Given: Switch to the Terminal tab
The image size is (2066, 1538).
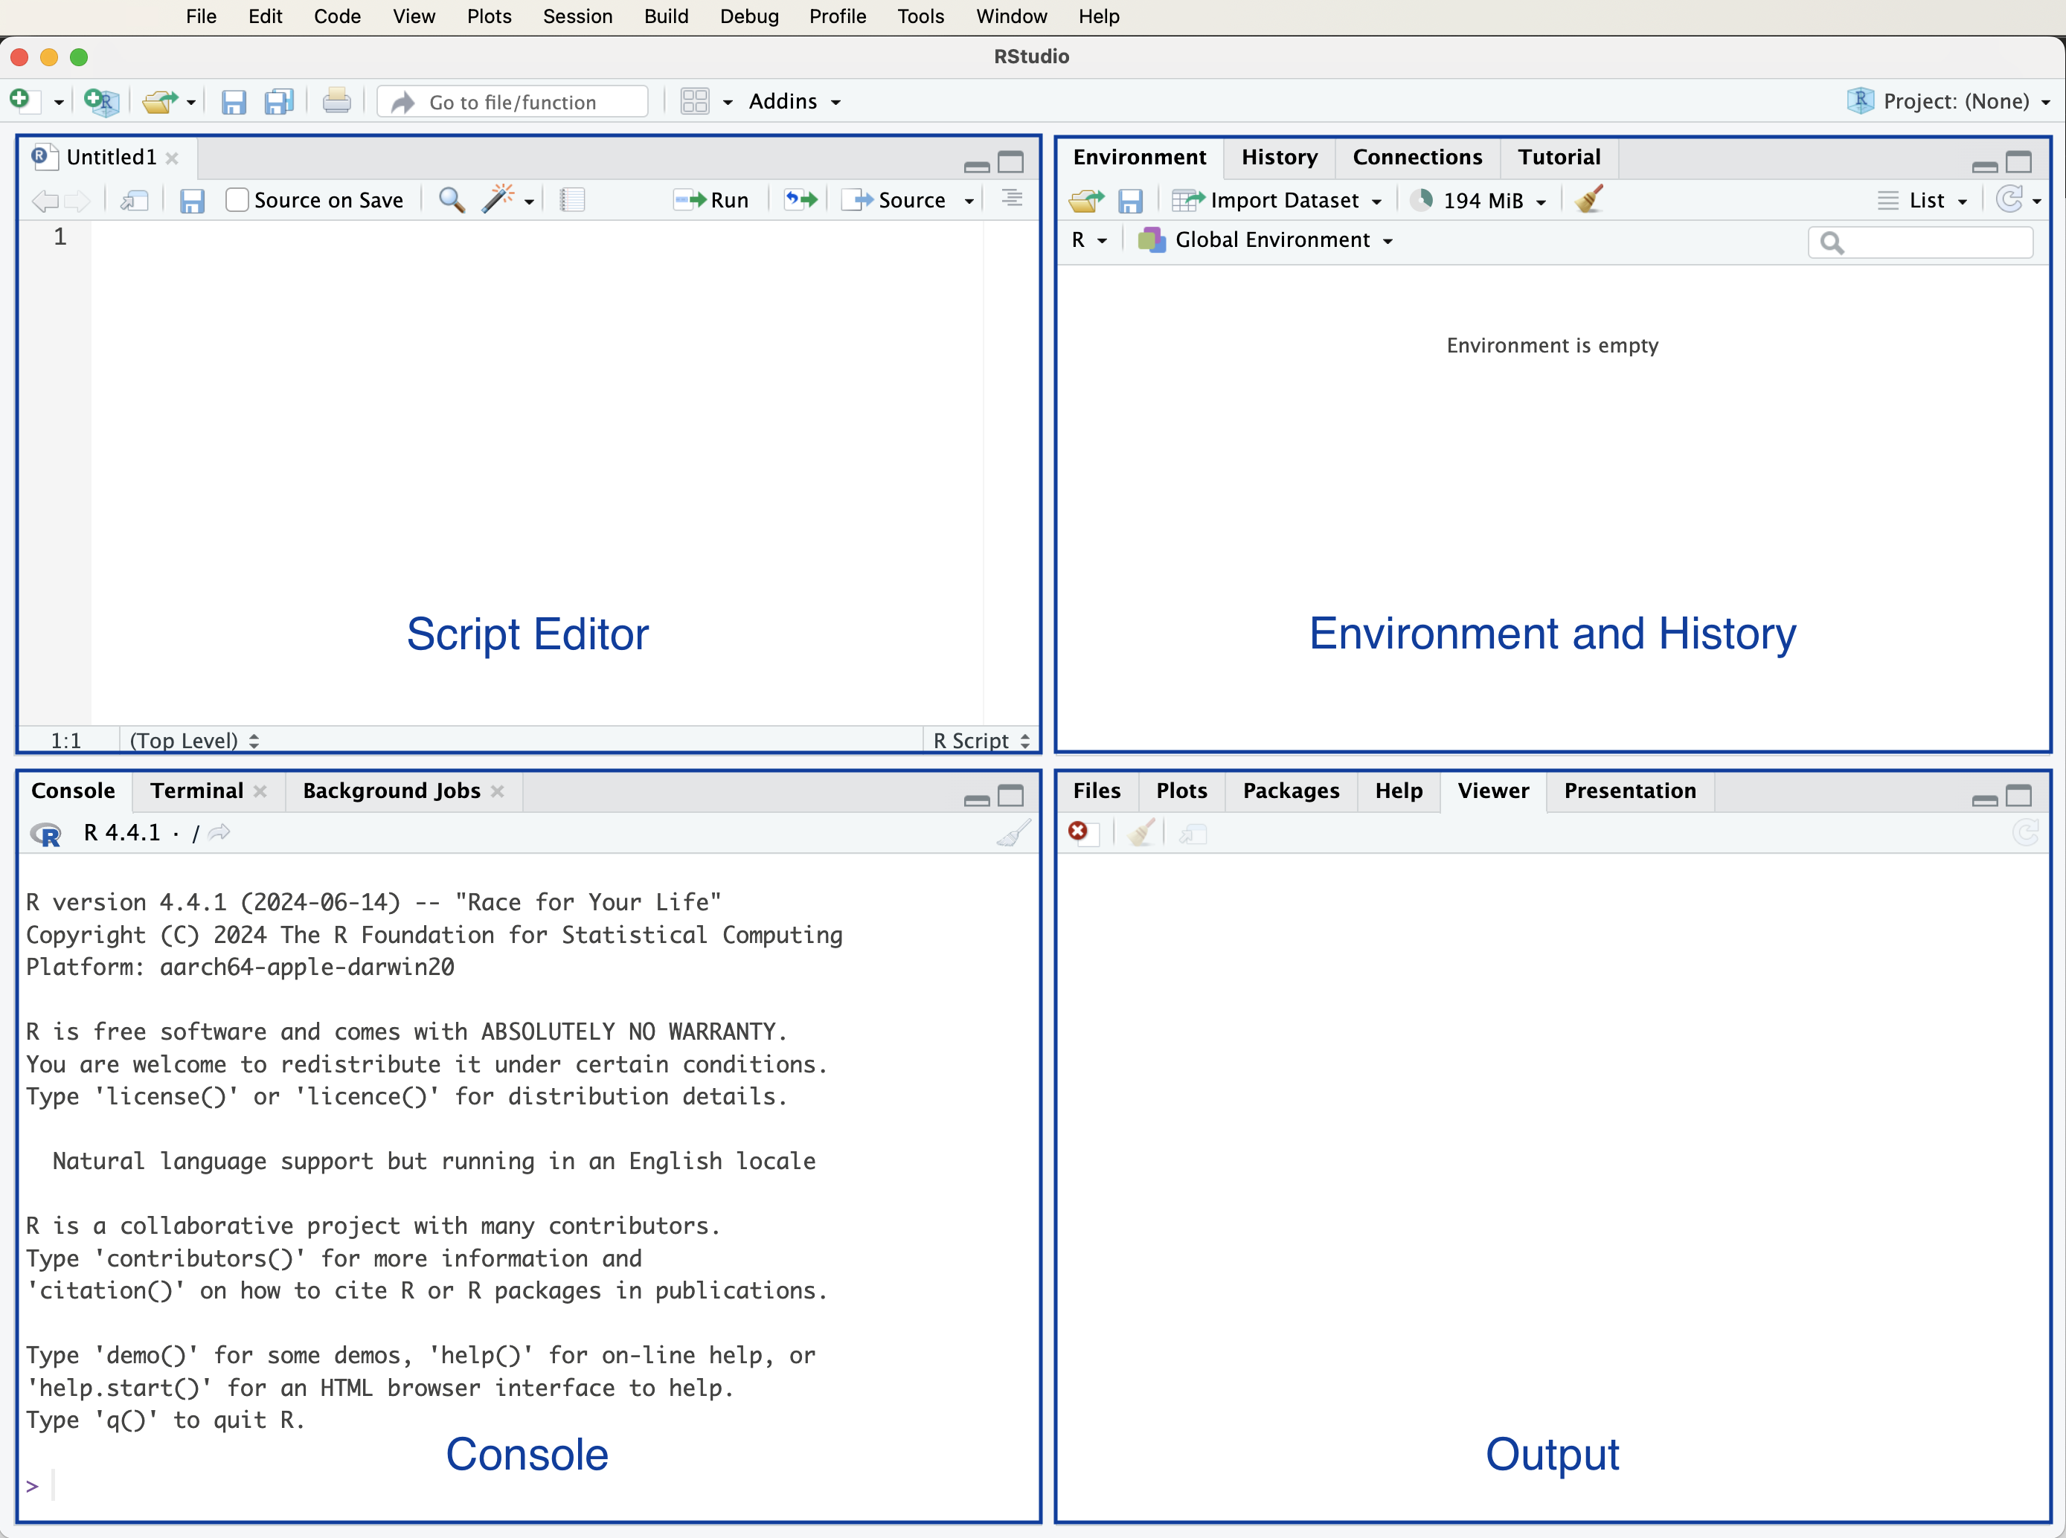Looking at the screenshot, I should (x=196, y=791).
